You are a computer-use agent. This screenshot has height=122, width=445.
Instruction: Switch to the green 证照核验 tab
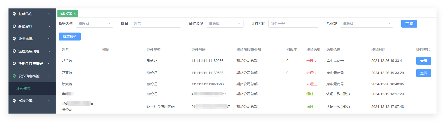tap(66, 13)
